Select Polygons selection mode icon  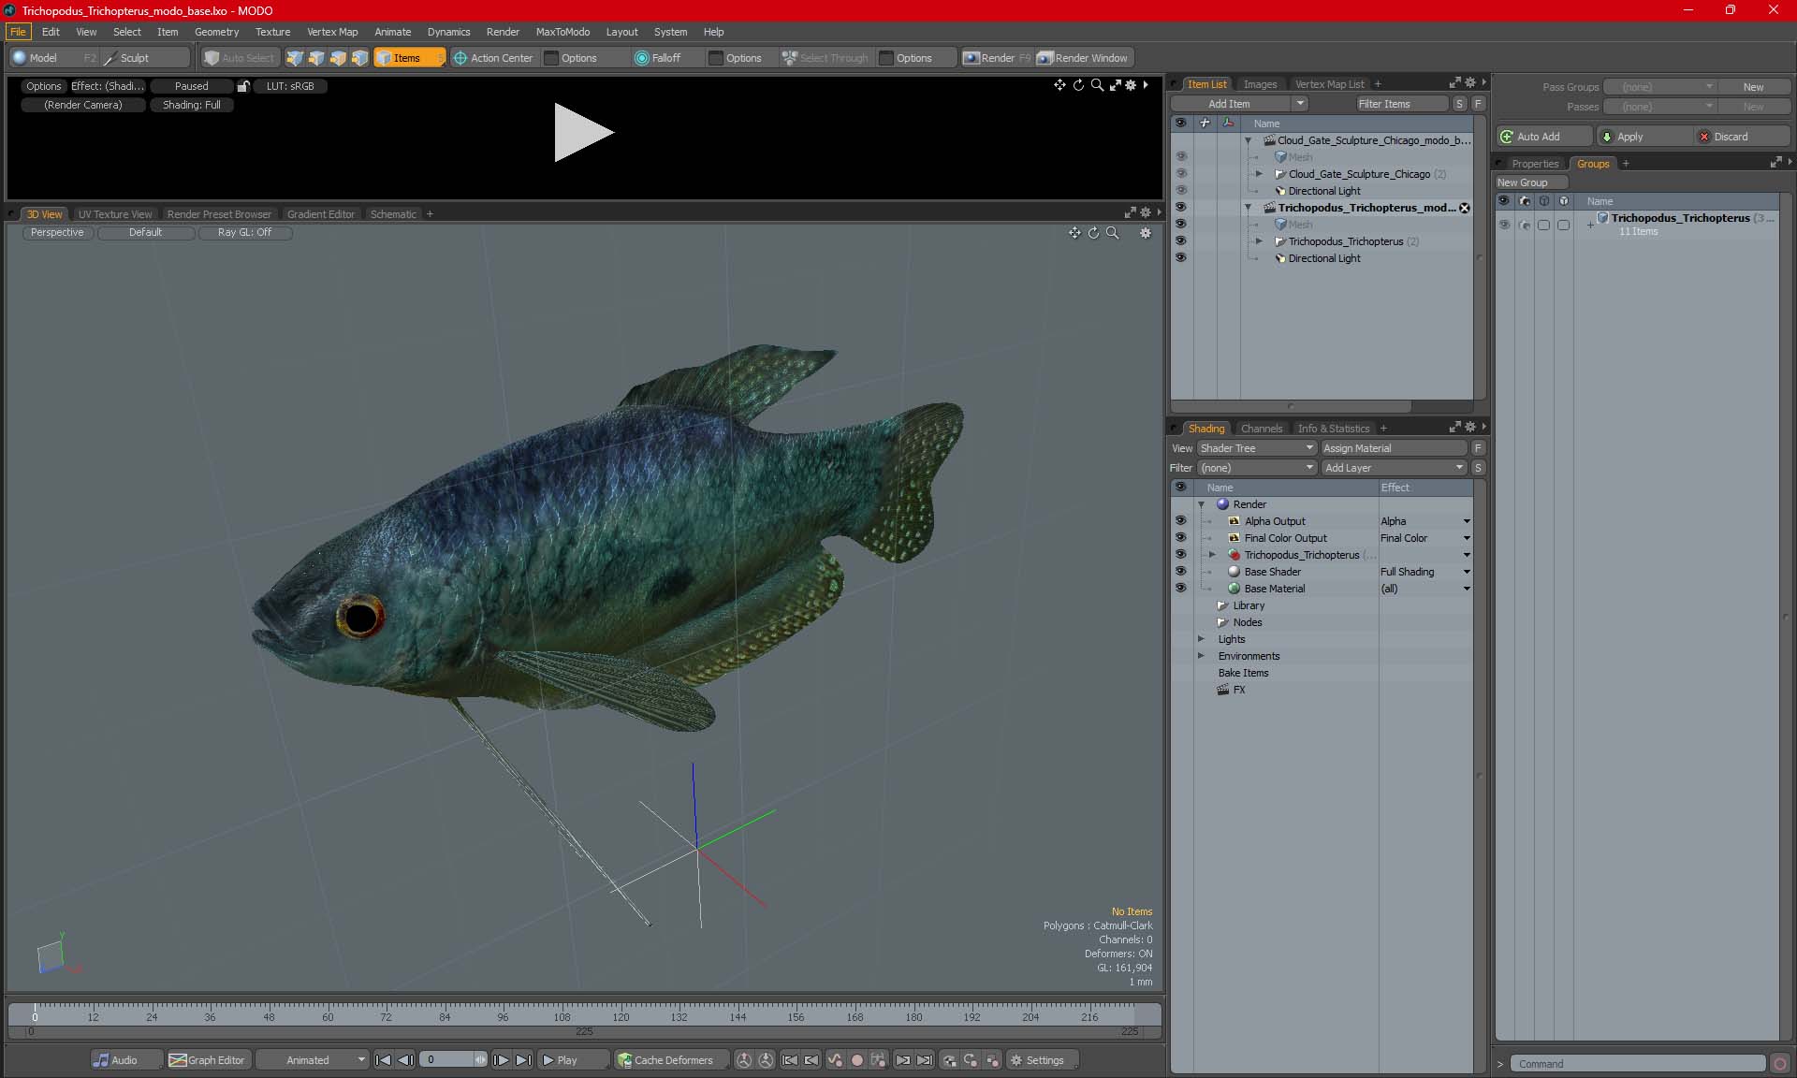pos(338,58)
